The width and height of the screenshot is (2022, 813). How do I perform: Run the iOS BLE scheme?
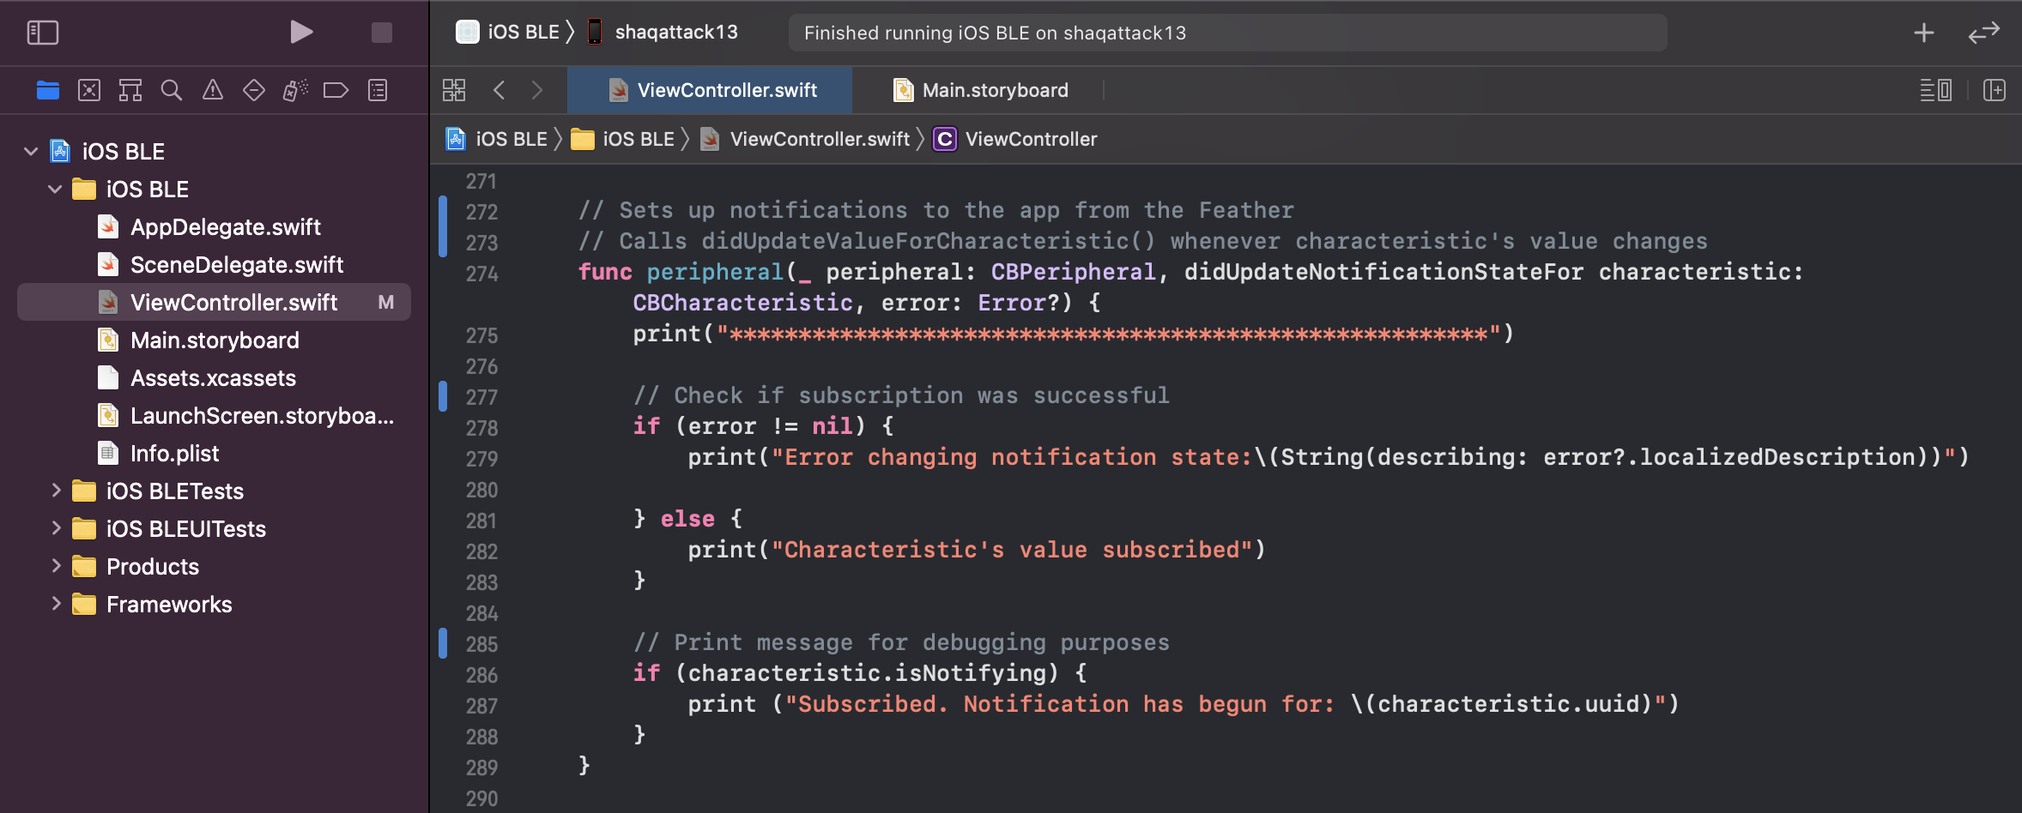pos(301,33)
